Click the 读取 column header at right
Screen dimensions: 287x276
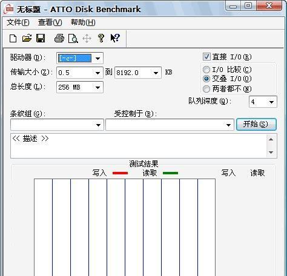[x=257, y=173]
